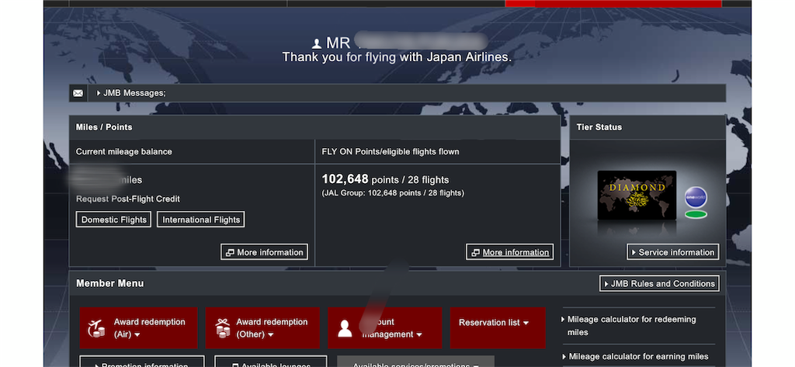Click the Current mileage balance label

[123, 151]
